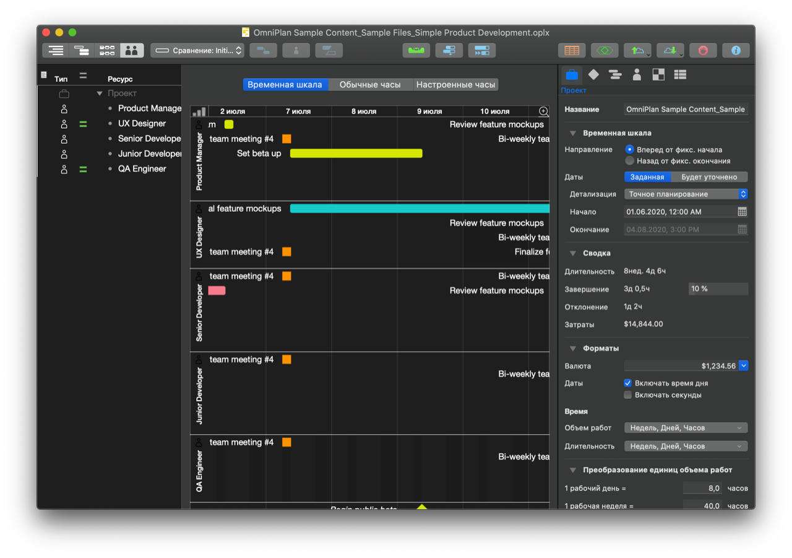
Task: Click the zoom magnifier in timeline header
Action: [x=544, y=111]
